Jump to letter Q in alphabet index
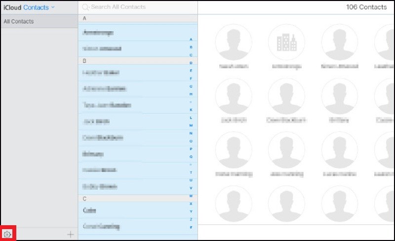 [191, 157]
